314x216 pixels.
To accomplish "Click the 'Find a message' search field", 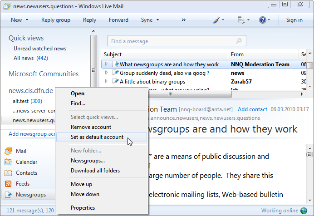I will point(172,41).
